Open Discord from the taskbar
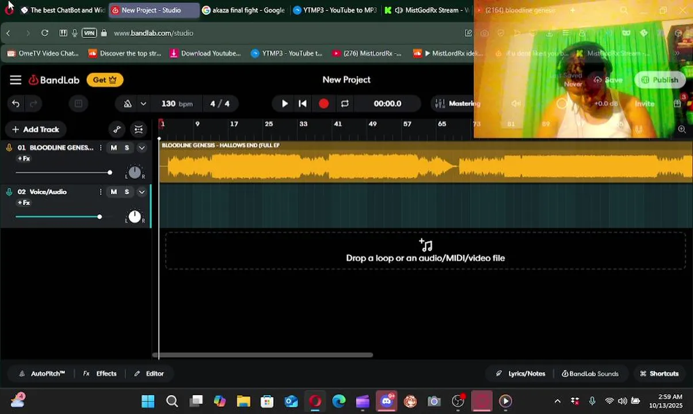The width and height of the screenshot is (693, 414). pyautogui.click(x=387, y=401)
